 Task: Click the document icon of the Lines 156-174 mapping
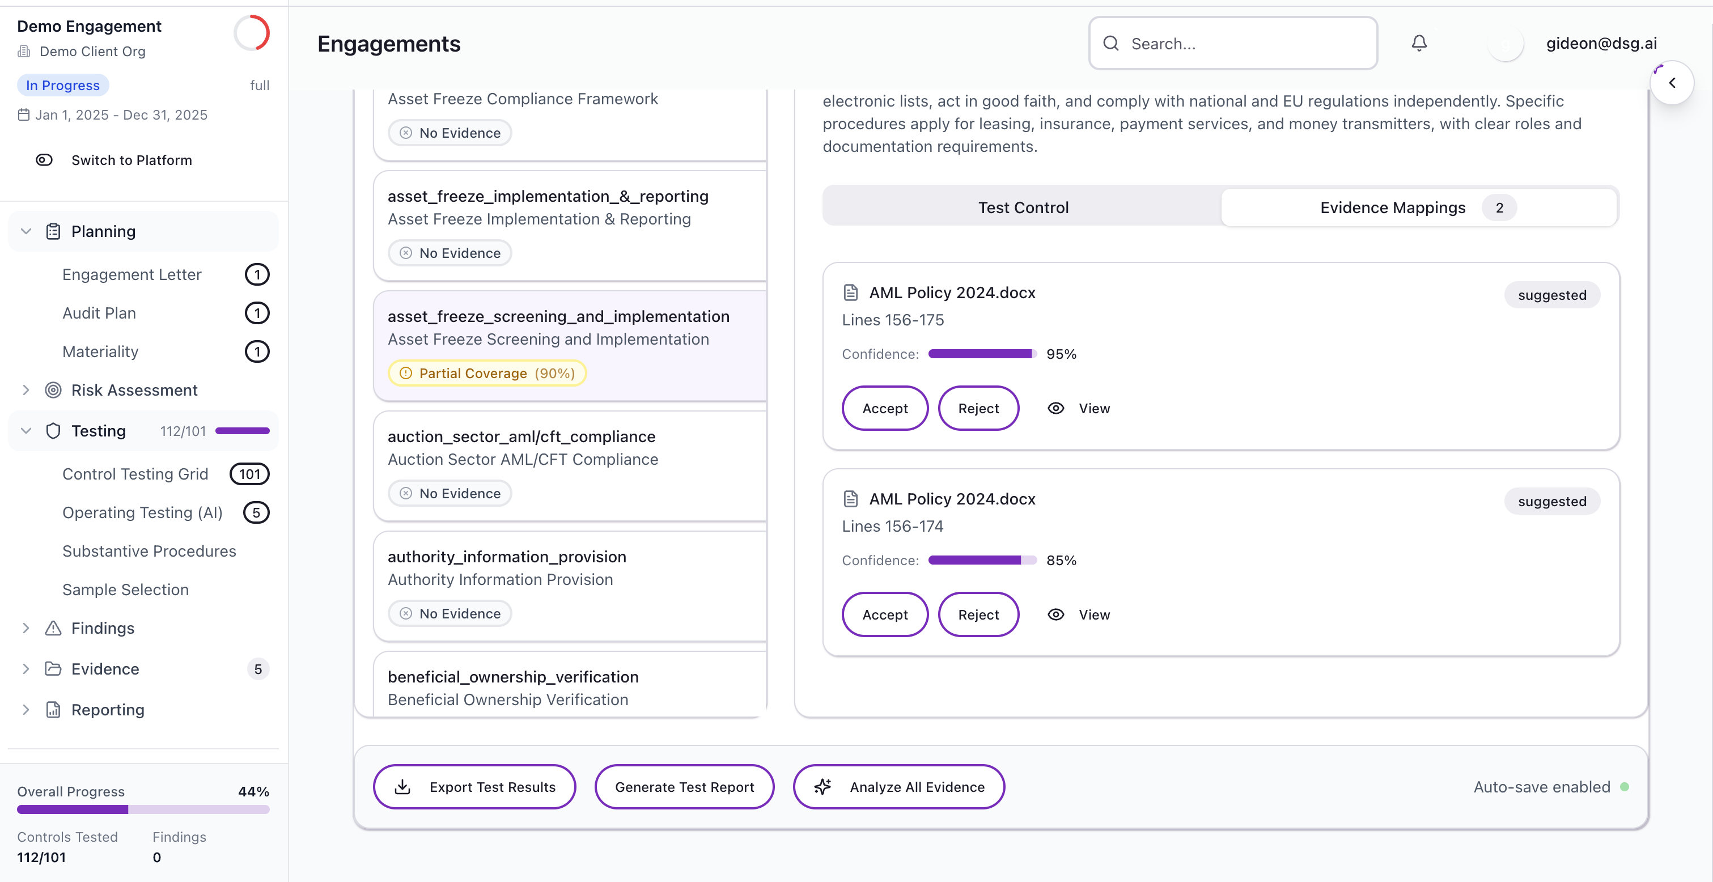(850, 498)
